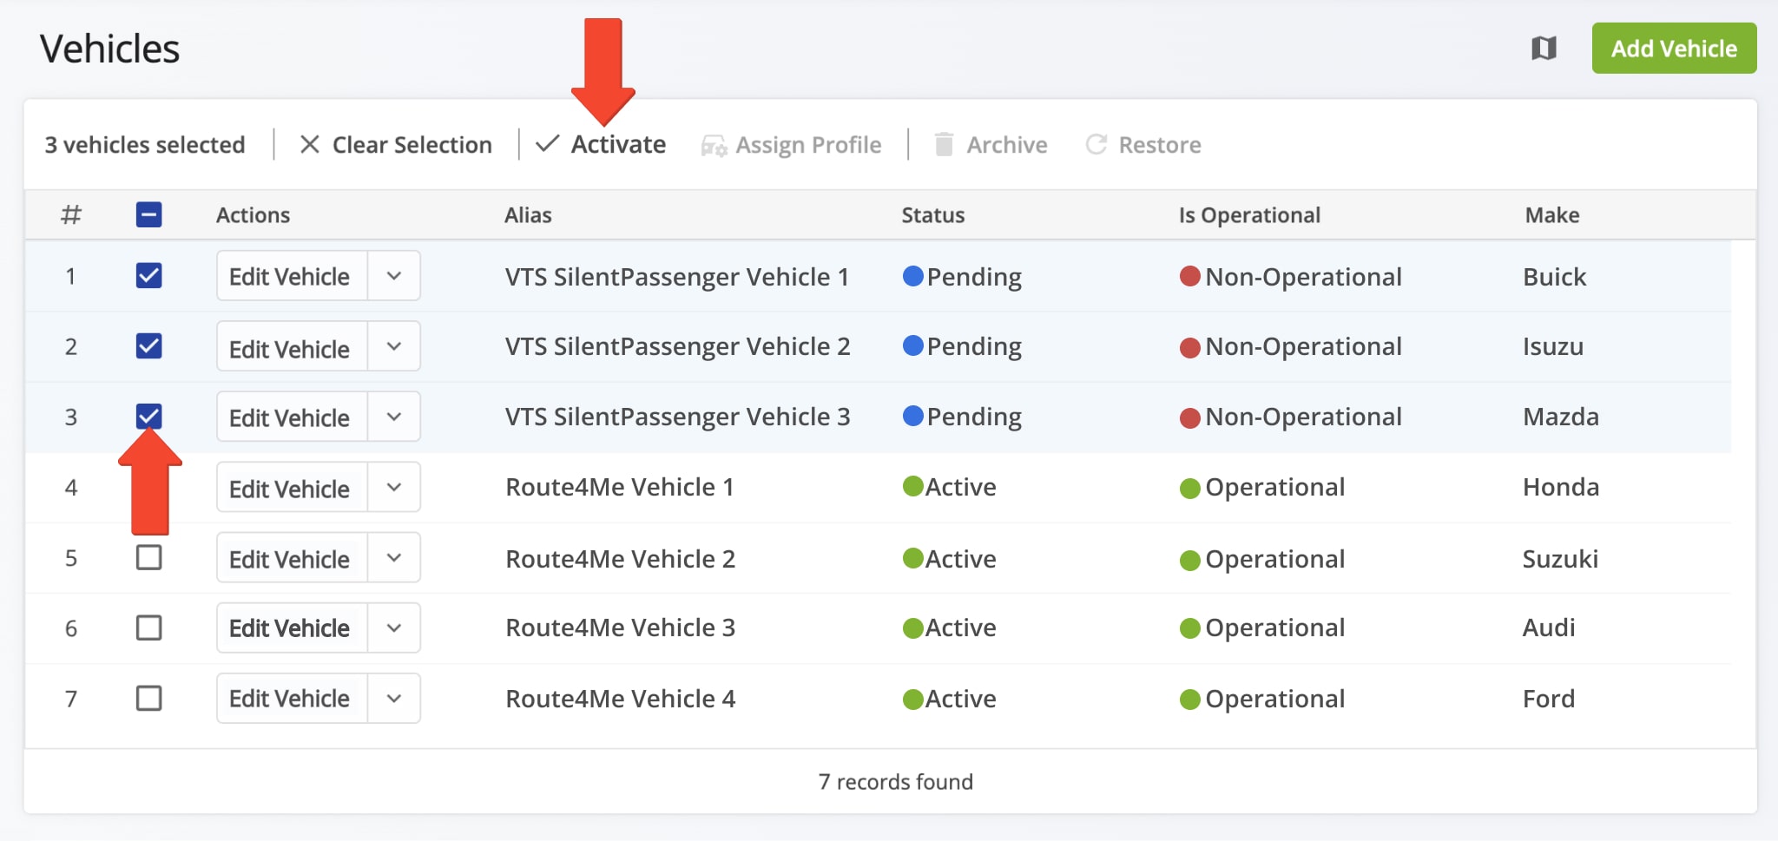Click Pending status text for Mazda row
This screenshot has width=1778, height=841.
974,417
